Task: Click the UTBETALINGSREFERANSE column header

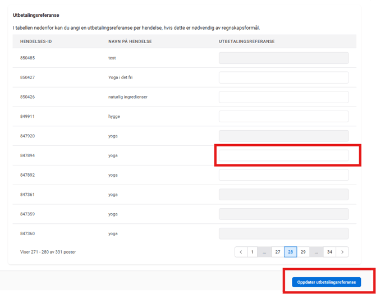Action: click(247, 42)
